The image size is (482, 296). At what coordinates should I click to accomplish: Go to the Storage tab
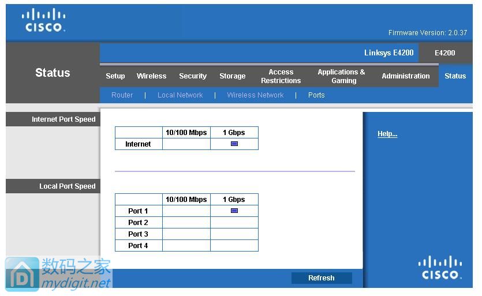click(x=233, y=76)
